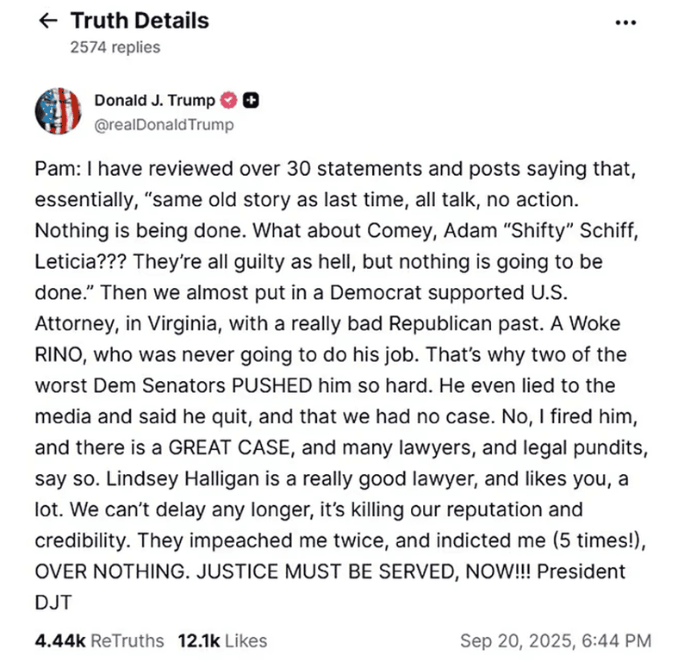The width and height of the screenshot is (678, 662).
Task: Open the three-dot more options menu
Action: [625, 22]
